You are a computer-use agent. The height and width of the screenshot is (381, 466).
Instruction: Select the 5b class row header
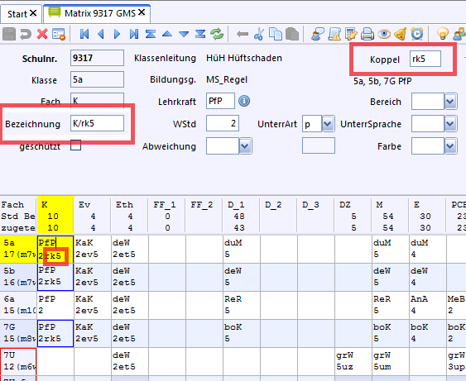pos(18,277)
